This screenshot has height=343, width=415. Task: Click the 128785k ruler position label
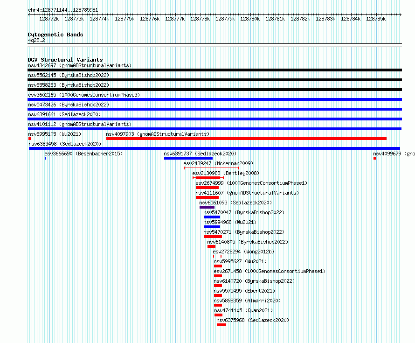(376, 19)
